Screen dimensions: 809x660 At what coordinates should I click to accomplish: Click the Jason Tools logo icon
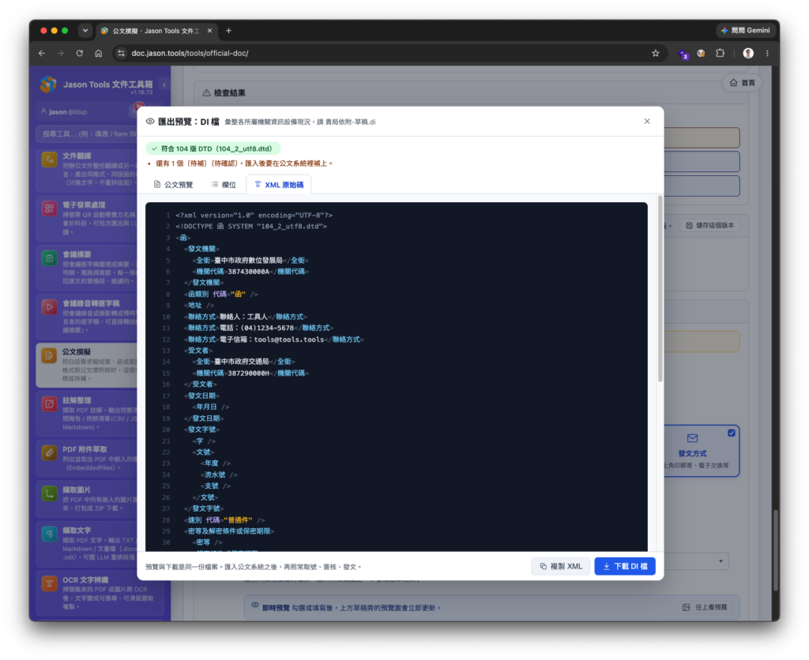(x=48, y=84)
